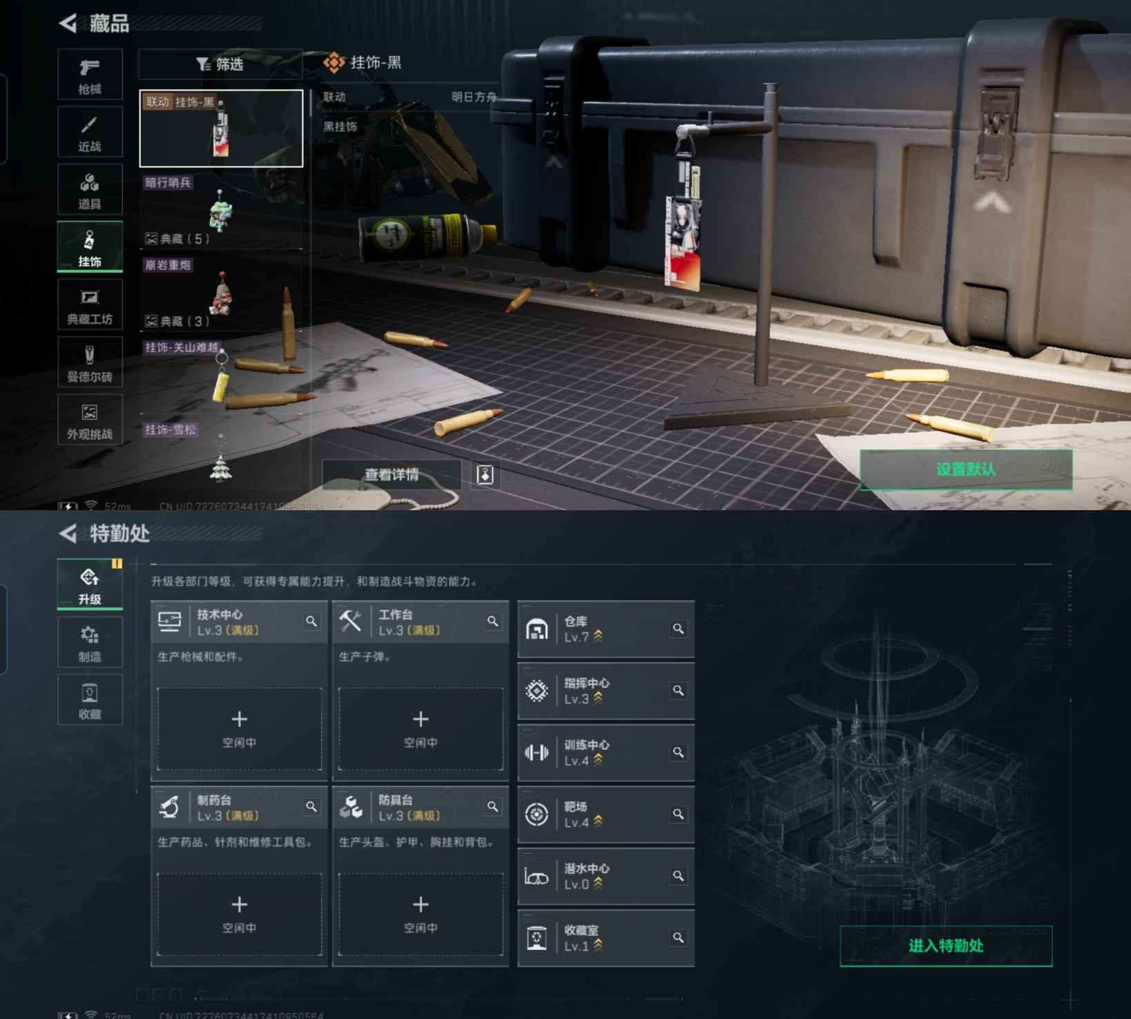Click the magnifier on 技术中心 card
Screen dimensions: 1131x1019
tap(311, 621)
